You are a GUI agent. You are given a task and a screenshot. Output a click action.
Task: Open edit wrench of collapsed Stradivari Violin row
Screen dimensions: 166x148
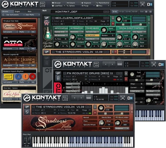[47, 52]
